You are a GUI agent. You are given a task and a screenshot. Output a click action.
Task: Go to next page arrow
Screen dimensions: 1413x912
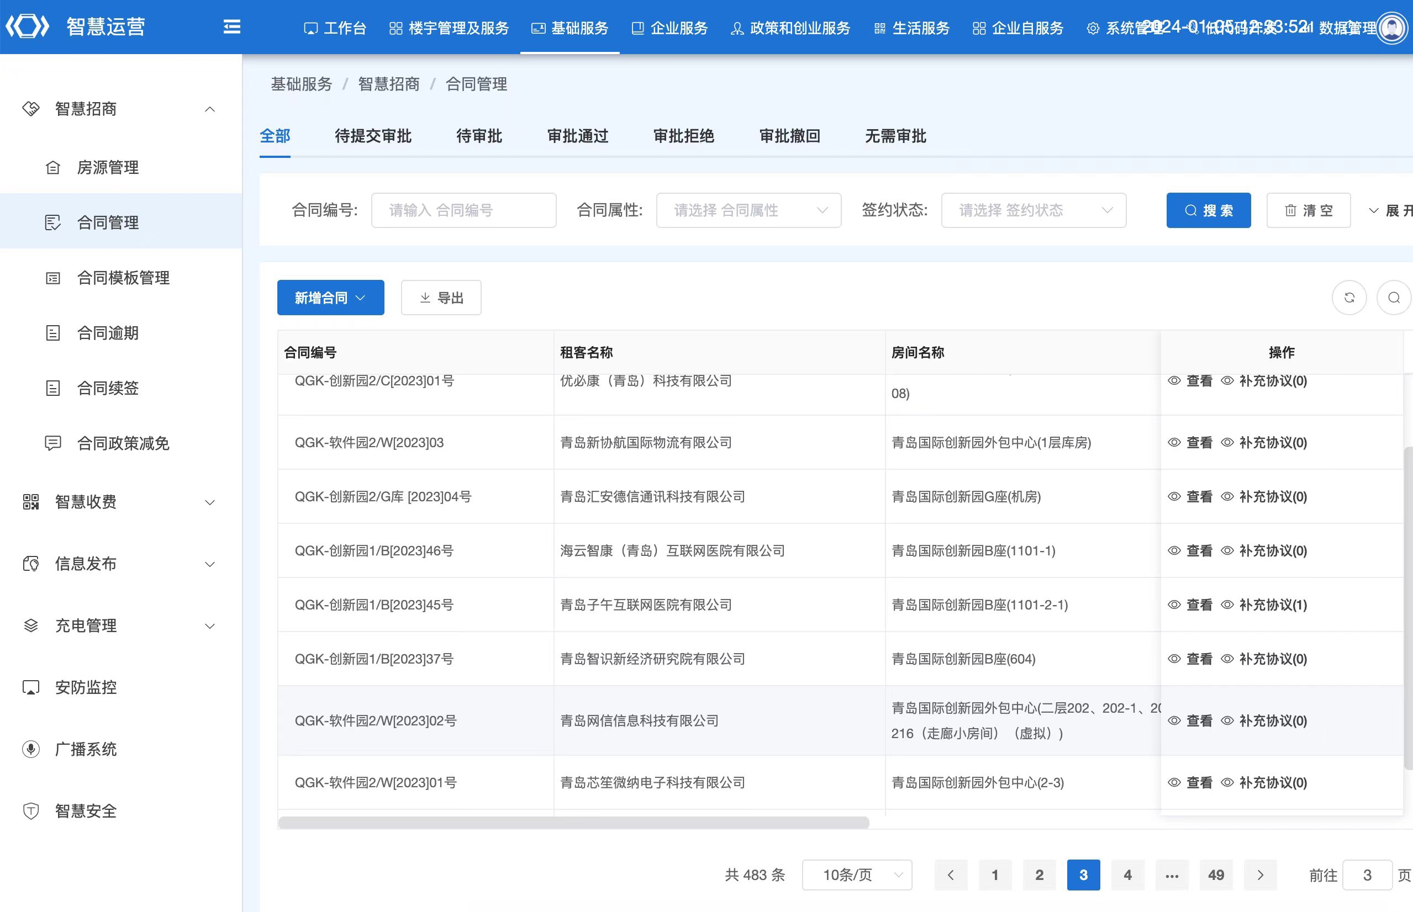[1260, 875]
